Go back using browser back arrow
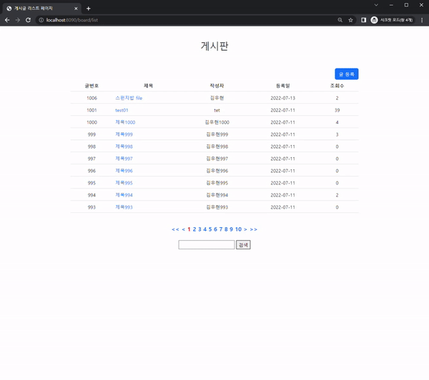This screenshot has width=429, height=380. pyautogui.click(x=7, y=20)
